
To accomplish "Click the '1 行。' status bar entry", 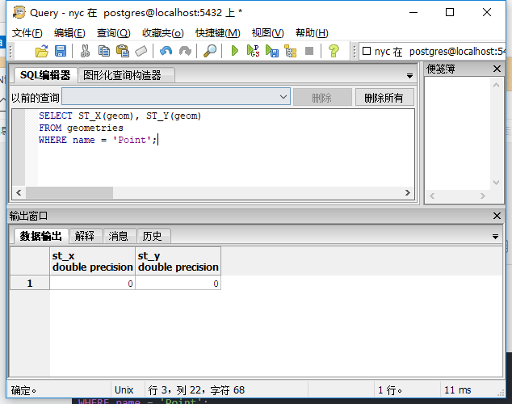I will pyautogui.click(x=390, y=390).
